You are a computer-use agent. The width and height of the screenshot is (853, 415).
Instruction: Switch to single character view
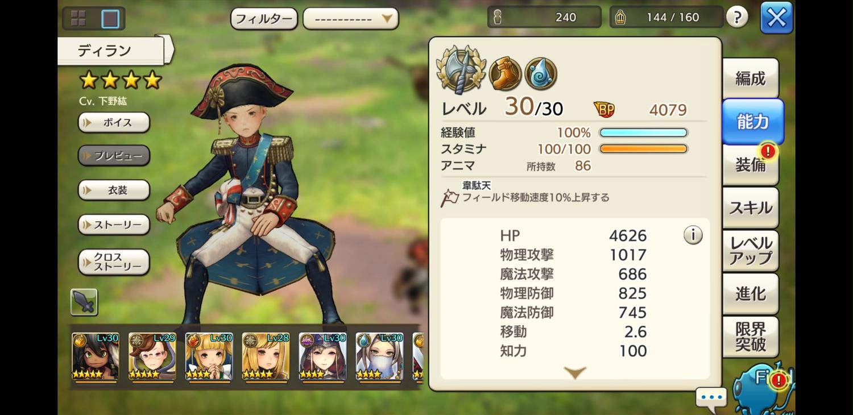click(x=110, y=19)
